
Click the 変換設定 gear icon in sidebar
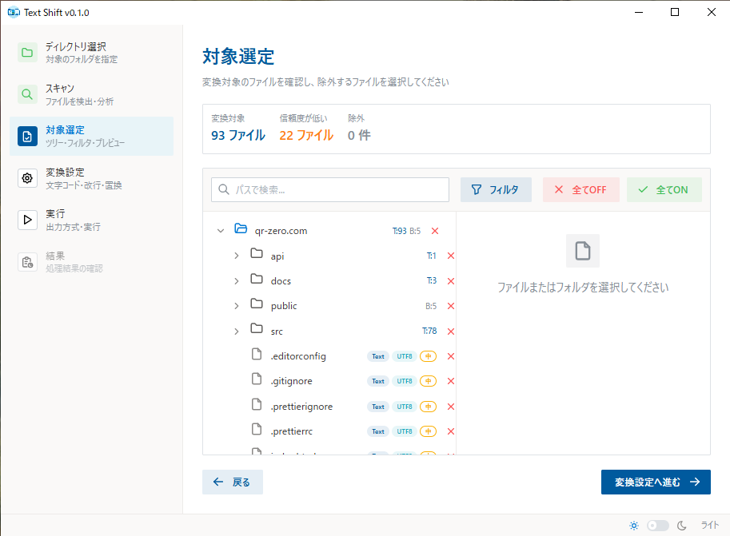[x=27, y=178]
